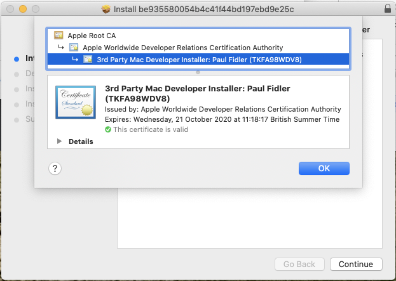This screenshot has width=396, height=281.
Task: Click the large Certificate Standard image
Action: 75,102
